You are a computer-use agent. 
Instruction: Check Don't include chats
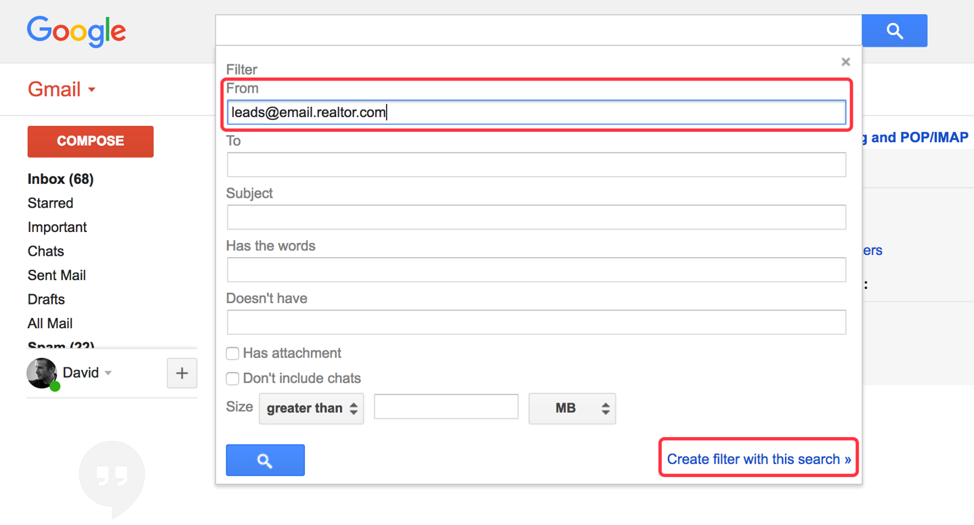(232, 378)
